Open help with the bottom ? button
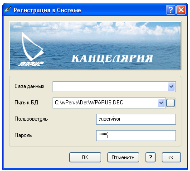Image resolution: width=190 pixels, height=171 pixels. pos(151,157)
